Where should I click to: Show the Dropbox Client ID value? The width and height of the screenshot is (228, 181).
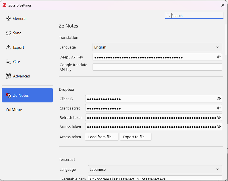[219, 99]
